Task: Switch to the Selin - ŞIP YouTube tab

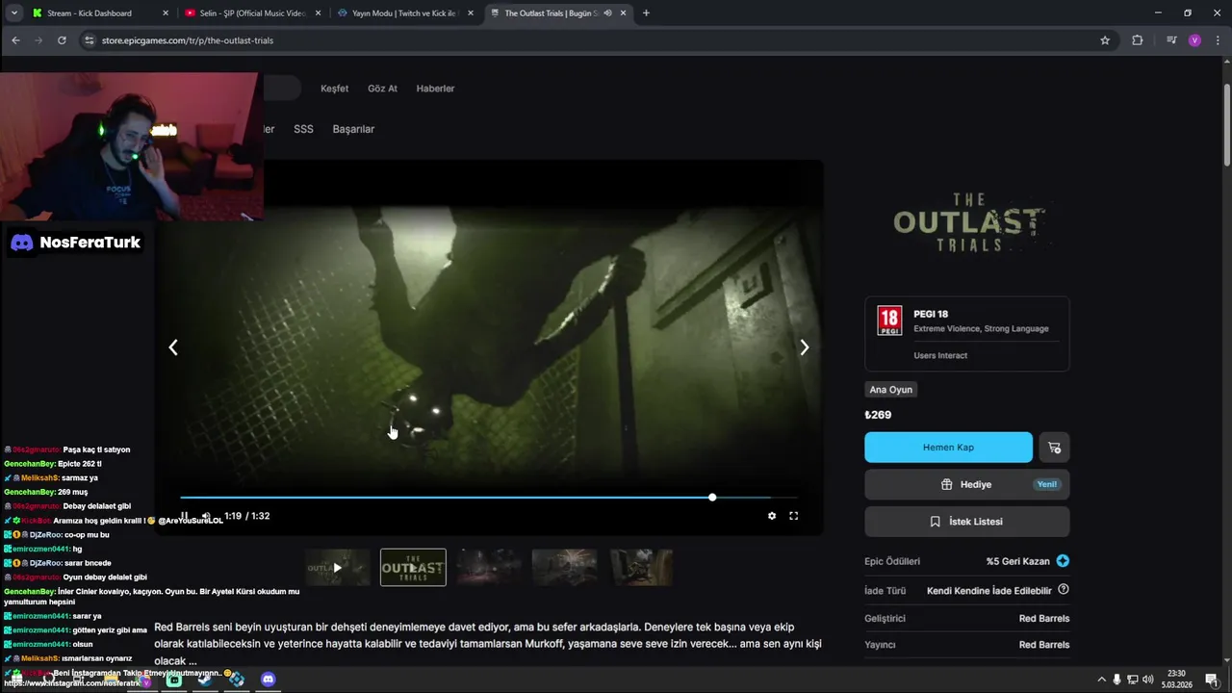Action: click(x=253, y=13)
